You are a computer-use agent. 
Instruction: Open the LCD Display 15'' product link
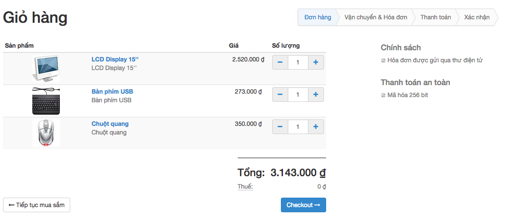point(115,59)
